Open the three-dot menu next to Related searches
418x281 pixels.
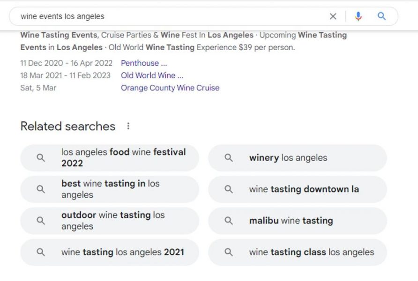(x=128, y=126)
